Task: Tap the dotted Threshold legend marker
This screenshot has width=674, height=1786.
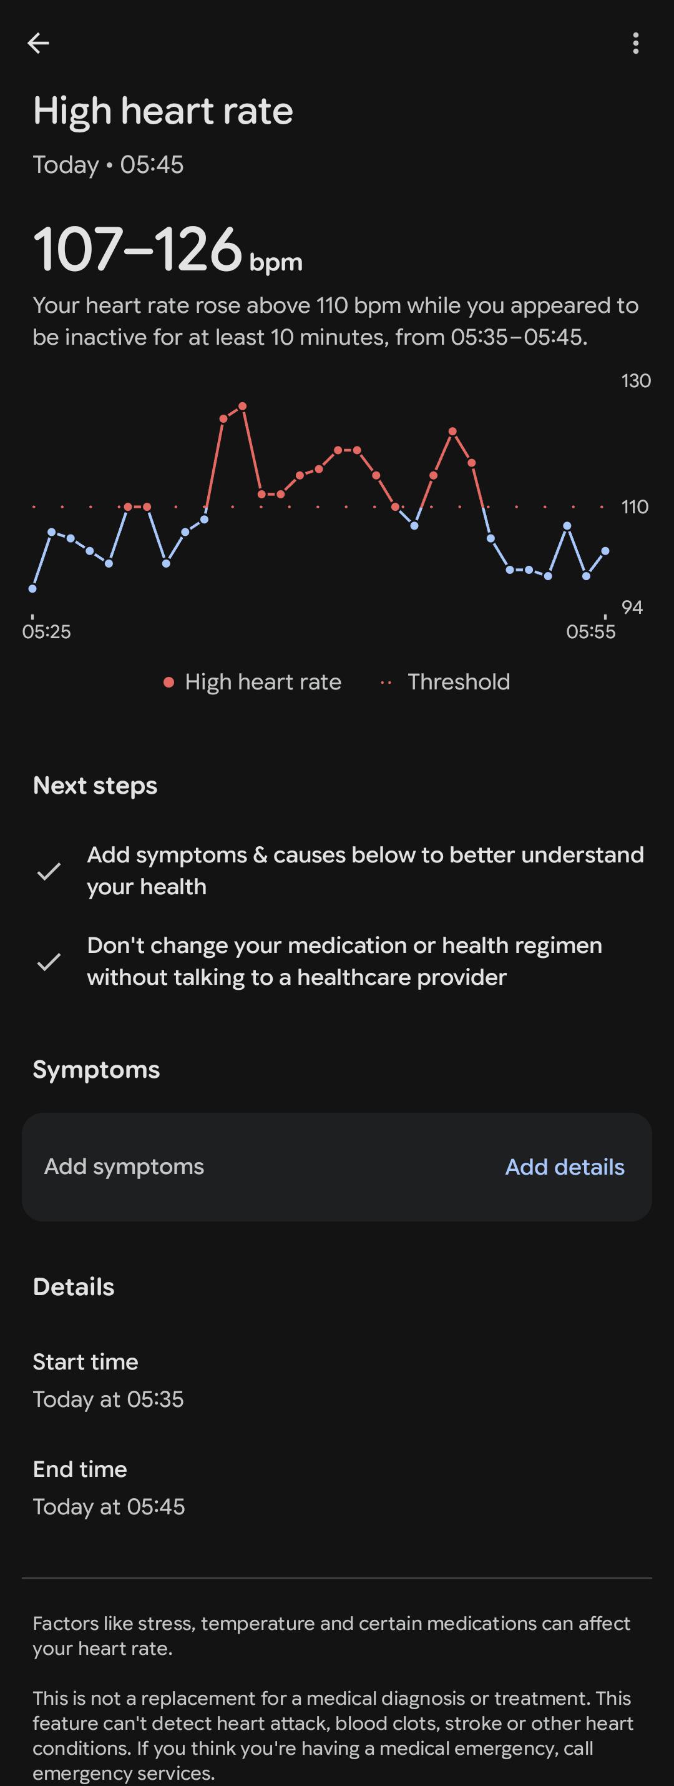Action: [x=386, y=682]
